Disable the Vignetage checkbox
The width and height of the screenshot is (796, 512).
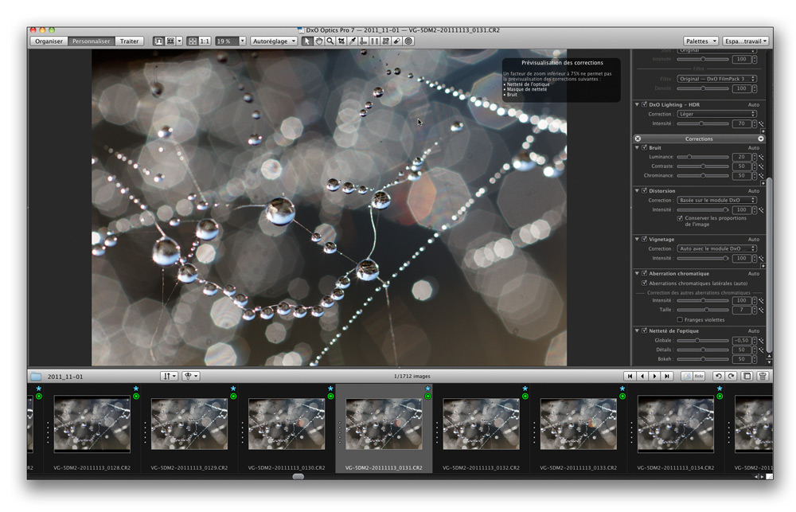(x=644, y=239)
